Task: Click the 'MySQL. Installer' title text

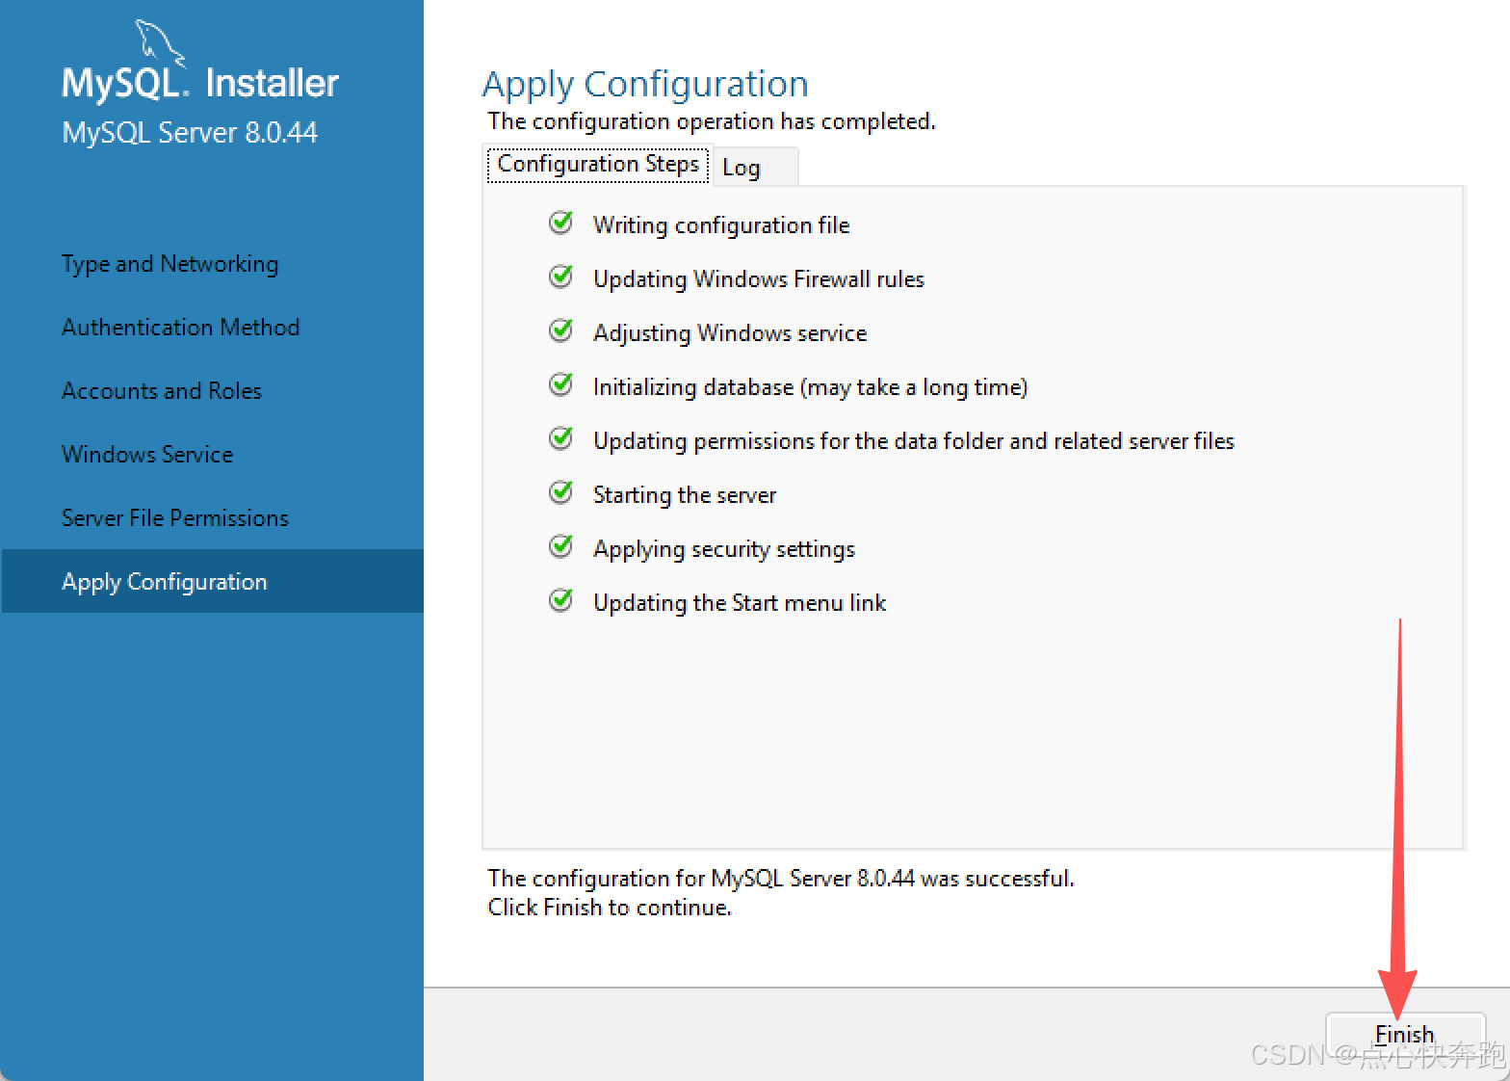Action: 200,84
